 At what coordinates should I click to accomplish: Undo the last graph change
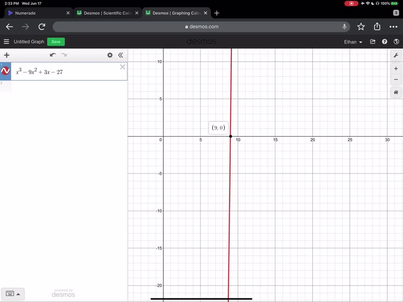pyautogui.click(x=53, y=55)
